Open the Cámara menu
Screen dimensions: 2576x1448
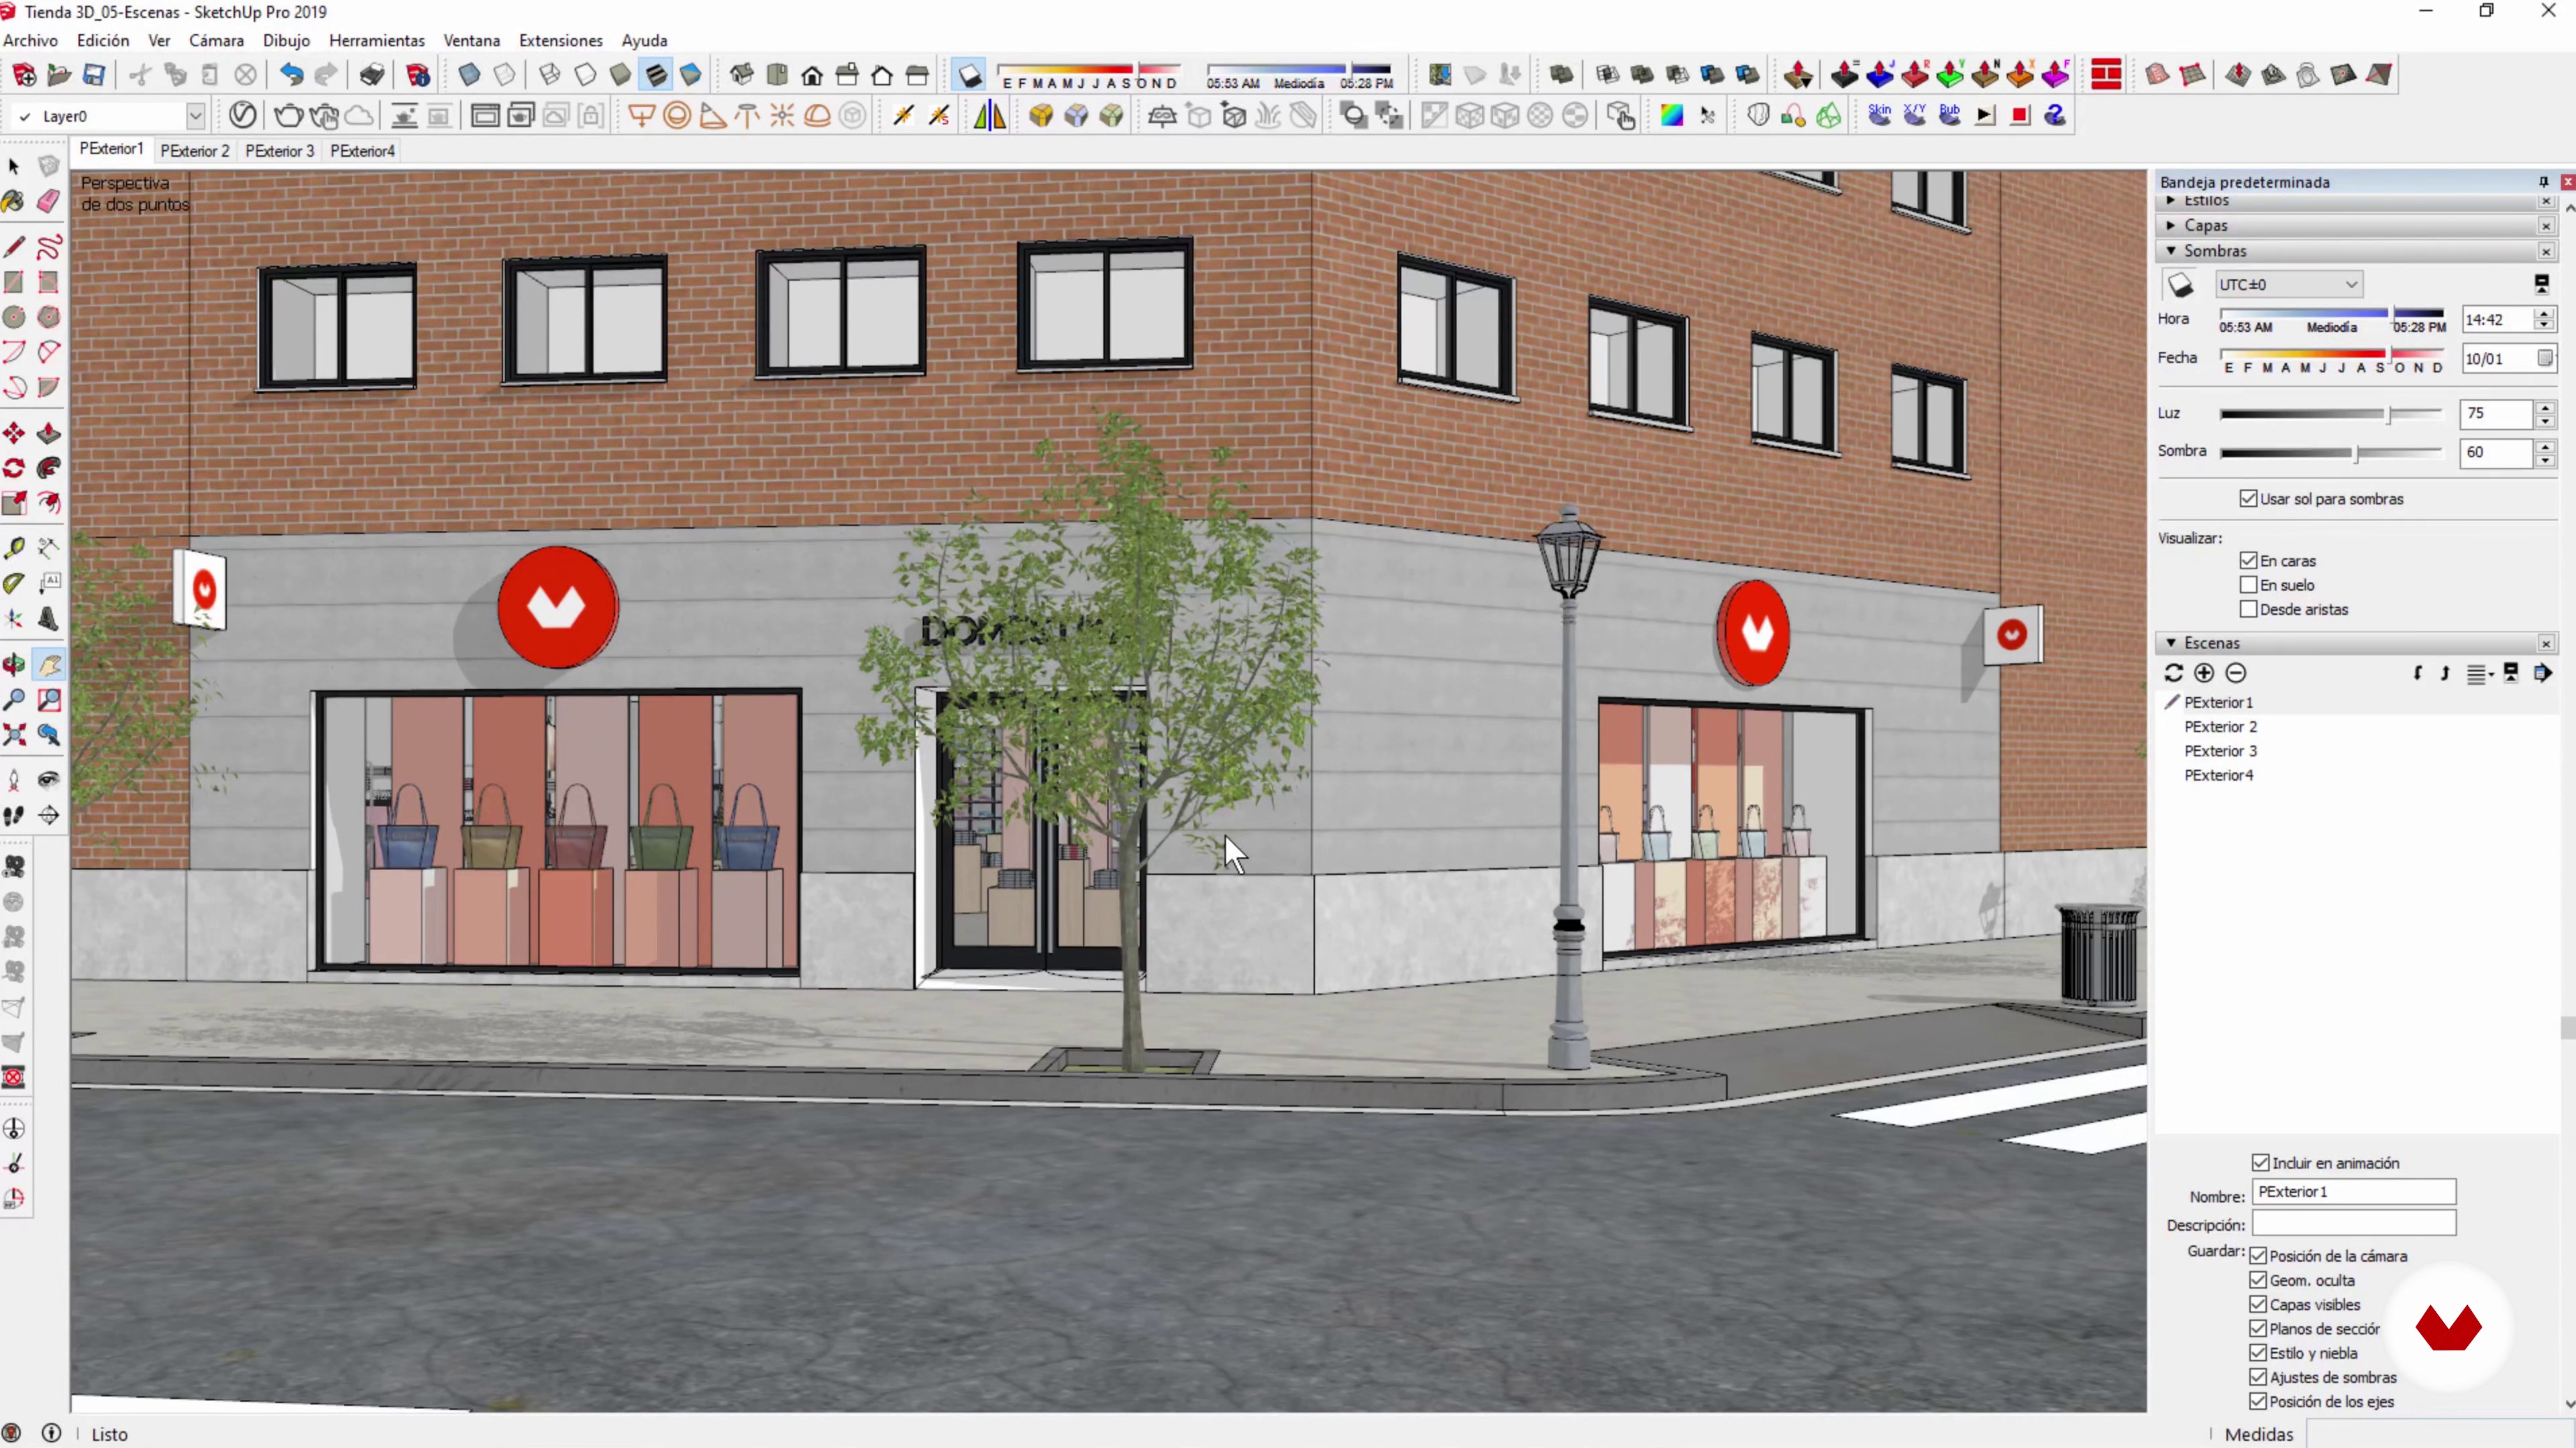pyautogui.click(x=216, y=41)
